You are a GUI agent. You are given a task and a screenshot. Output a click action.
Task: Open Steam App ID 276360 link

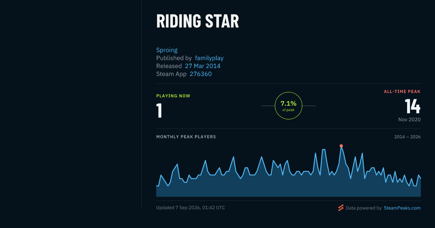(x=200, y=74)
